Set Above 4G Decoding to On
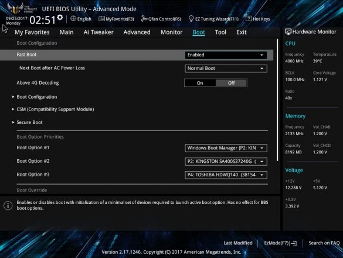This screenshot has width=343, height=258. (200, 83)
